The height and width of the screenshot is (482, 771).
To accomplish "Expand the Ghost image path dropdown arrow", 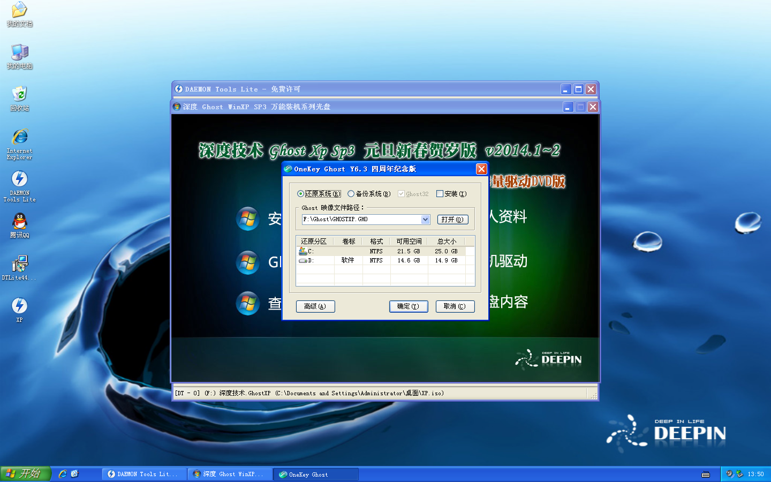I will [425, 220].
